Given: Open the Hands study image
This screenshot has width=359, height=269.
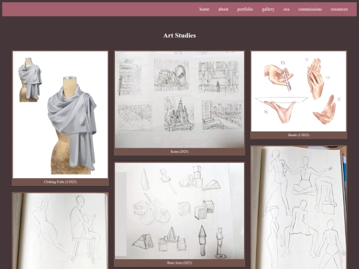Looking at the screenshot, I should point(299,91).
